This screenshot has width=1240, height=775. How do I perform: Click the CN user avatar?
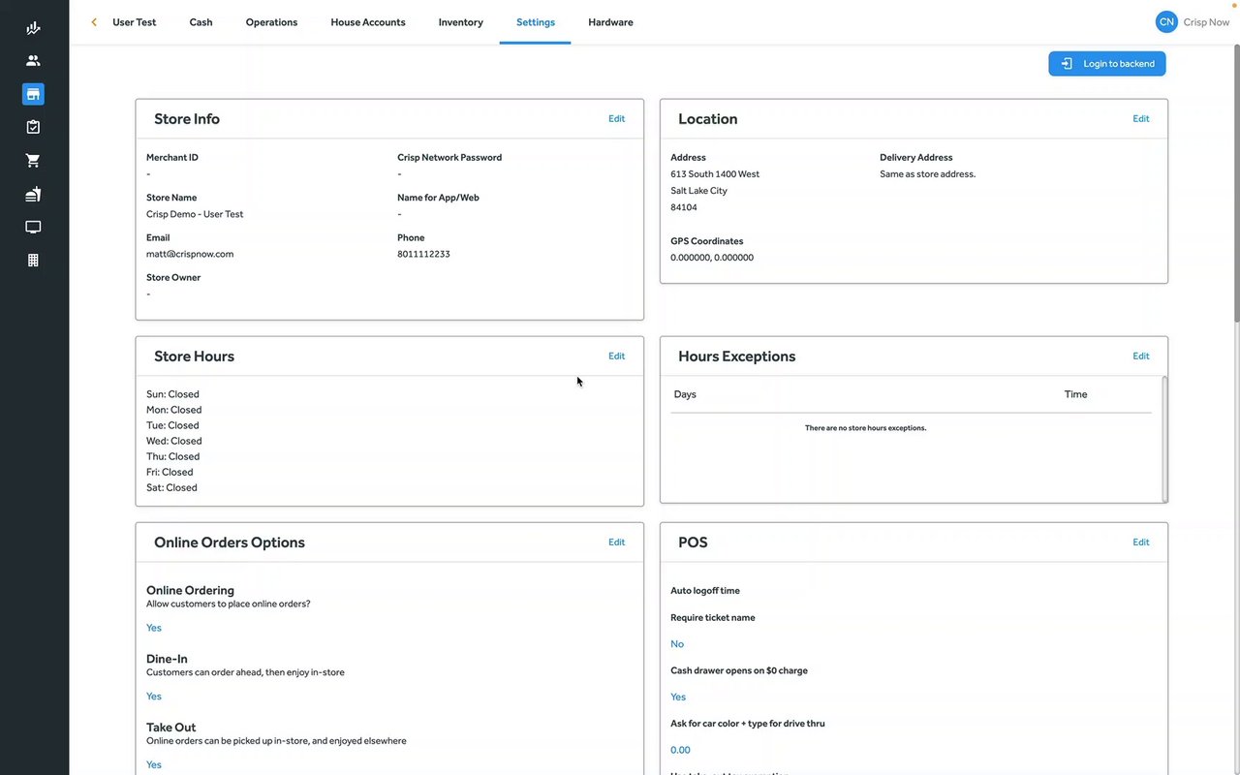pos(1166,21)
